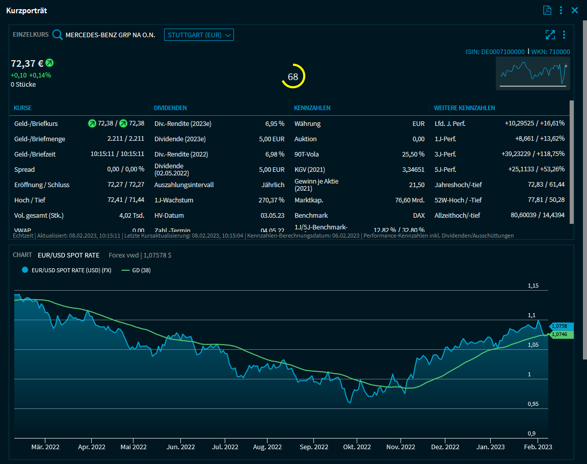Open the Einzelkurs widget options menu
The width and height of the screenshot is (587, 464).
coord(564,35)
